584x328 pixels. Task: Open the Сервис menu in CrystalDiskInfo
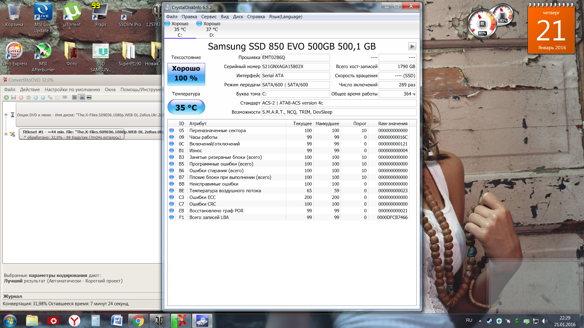pos(209,17)
